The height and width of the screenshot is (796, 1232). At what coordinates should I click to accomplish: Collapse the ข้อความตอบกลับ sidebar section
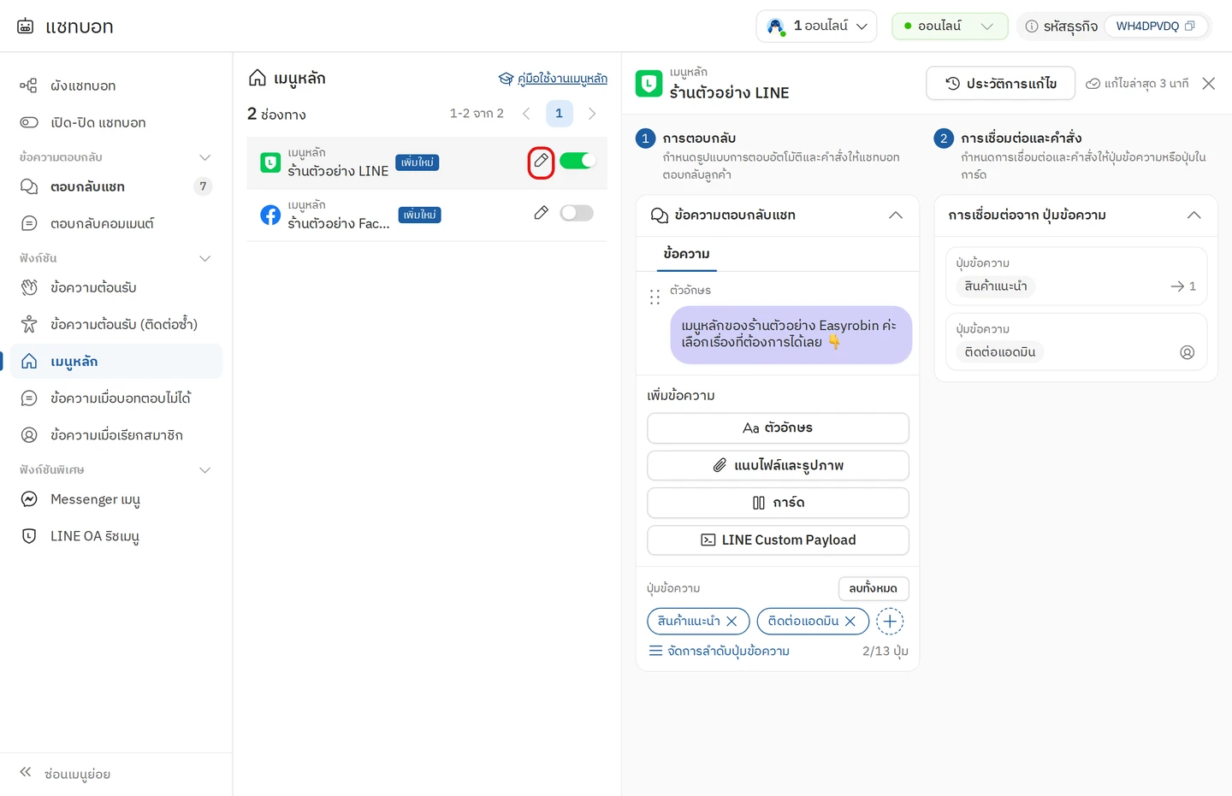[204, 157]
